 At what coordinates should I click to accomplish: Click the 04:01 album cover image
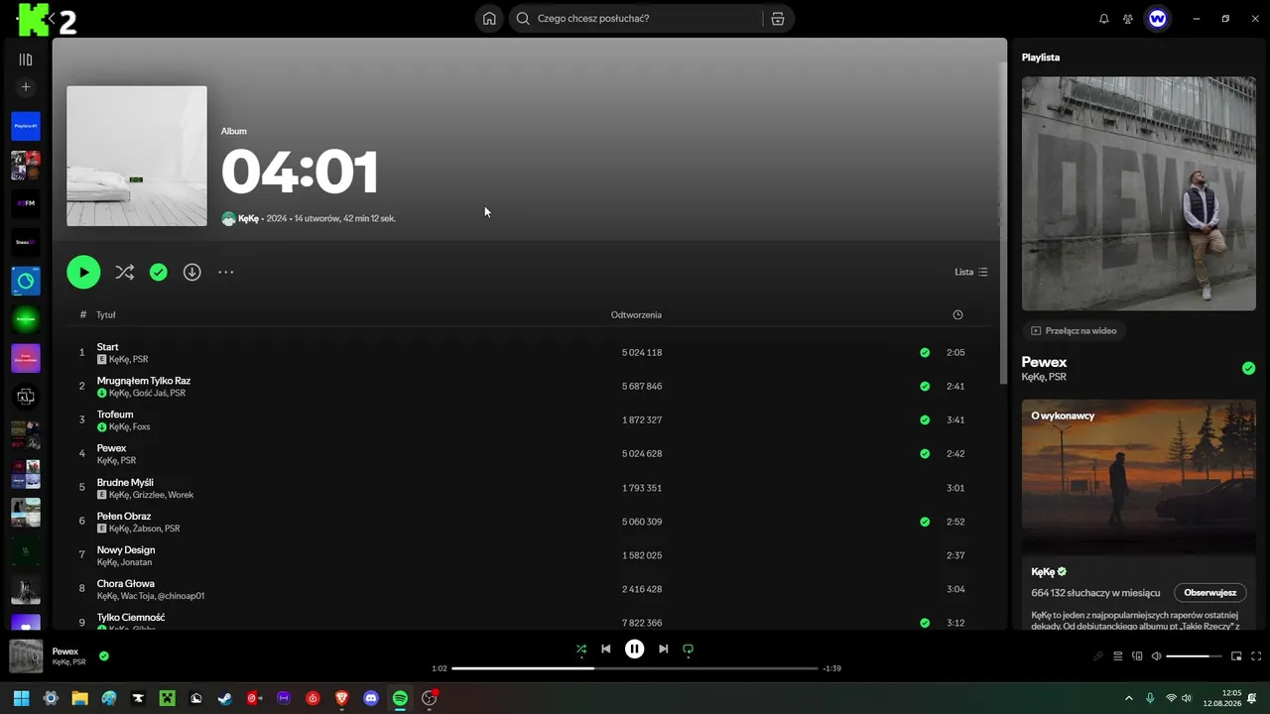coord(137,156)
